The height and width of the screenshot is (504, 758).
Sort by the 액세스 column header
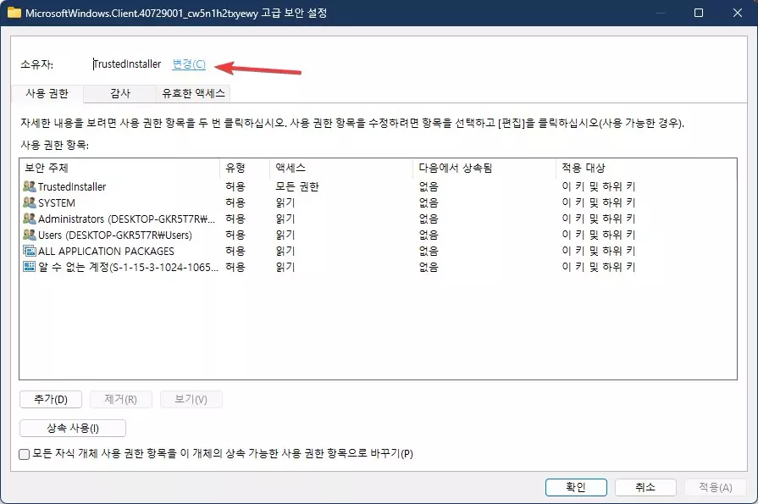pyautogui.click(x=341, y=168)
